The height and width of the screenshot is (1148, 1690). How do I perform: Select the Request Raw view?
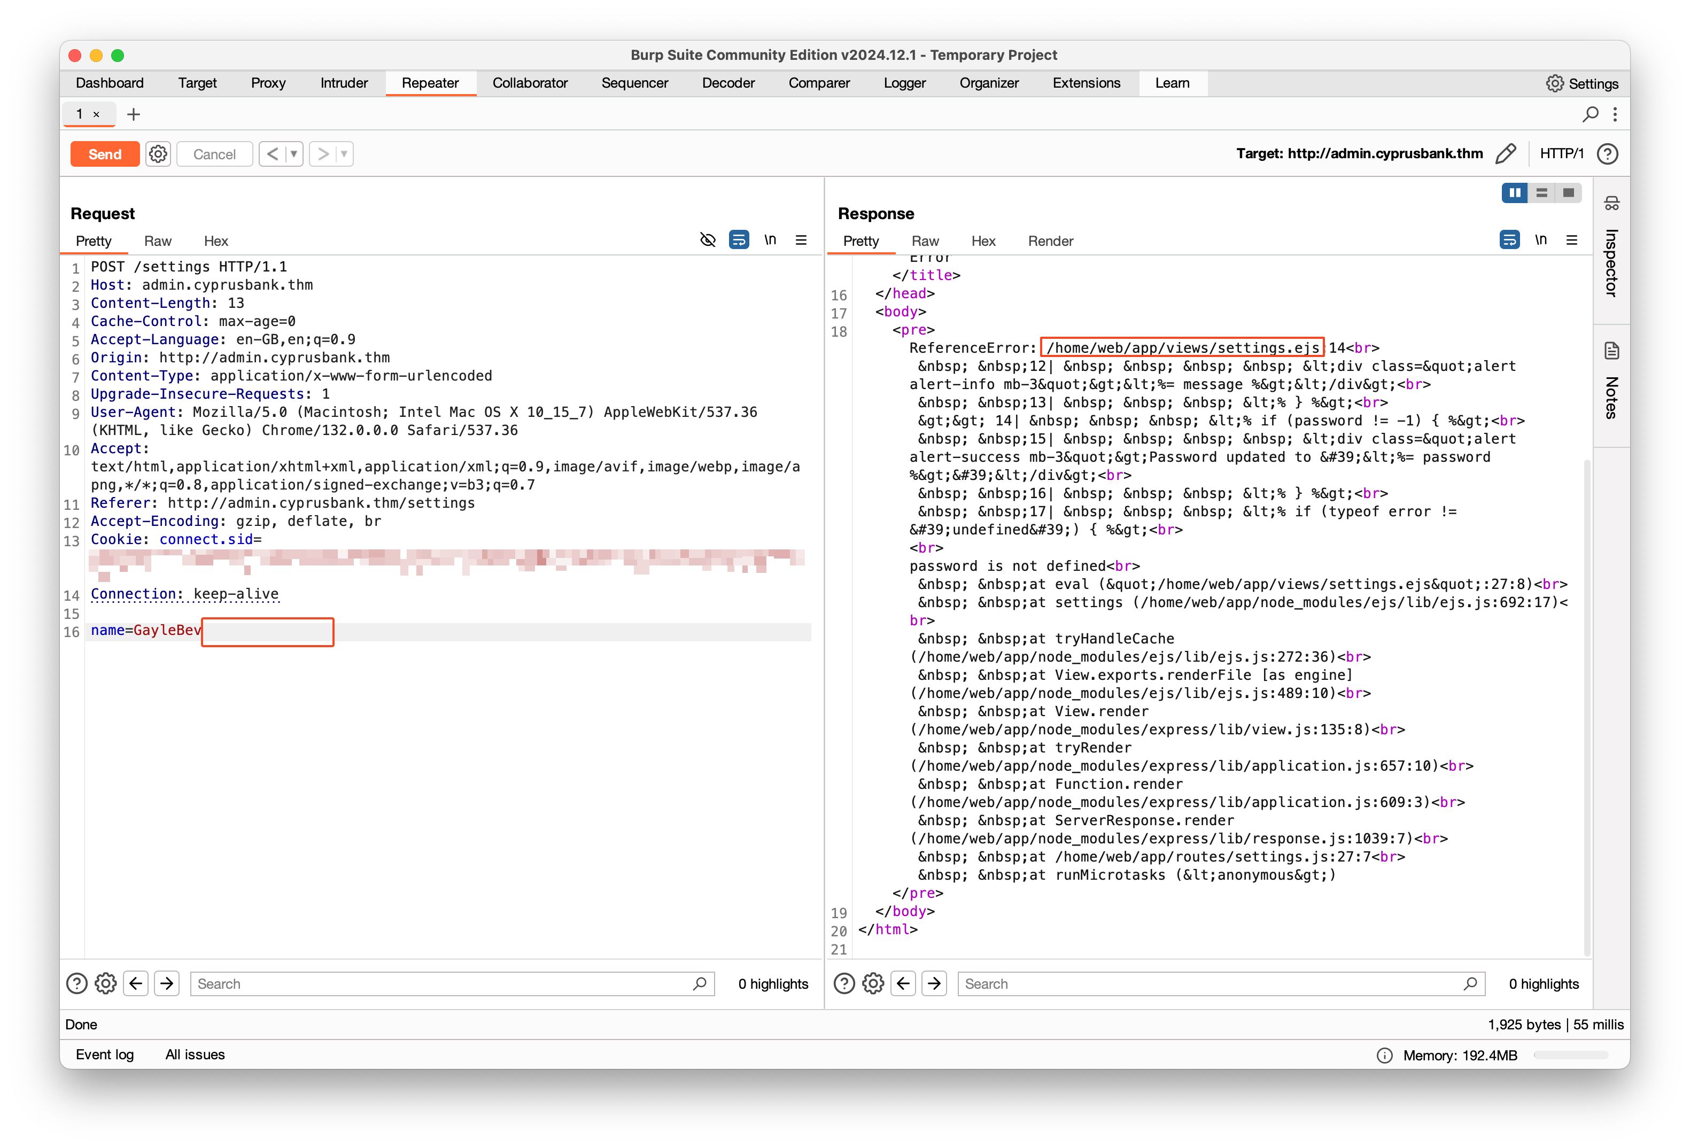(x=157, y=241)
